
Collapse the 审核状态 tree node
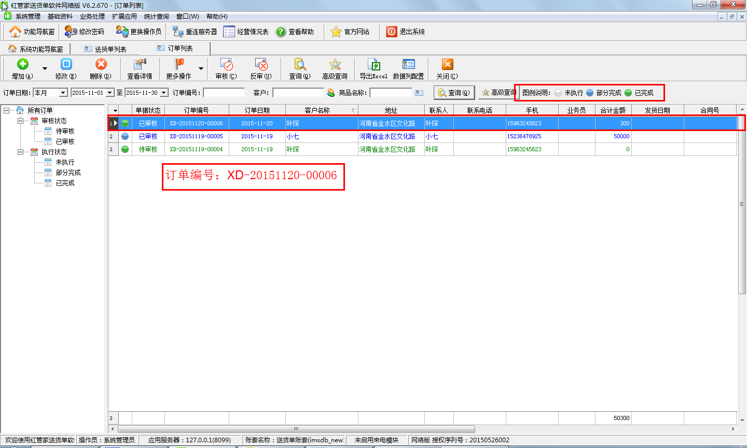click(x=21, y=121)
